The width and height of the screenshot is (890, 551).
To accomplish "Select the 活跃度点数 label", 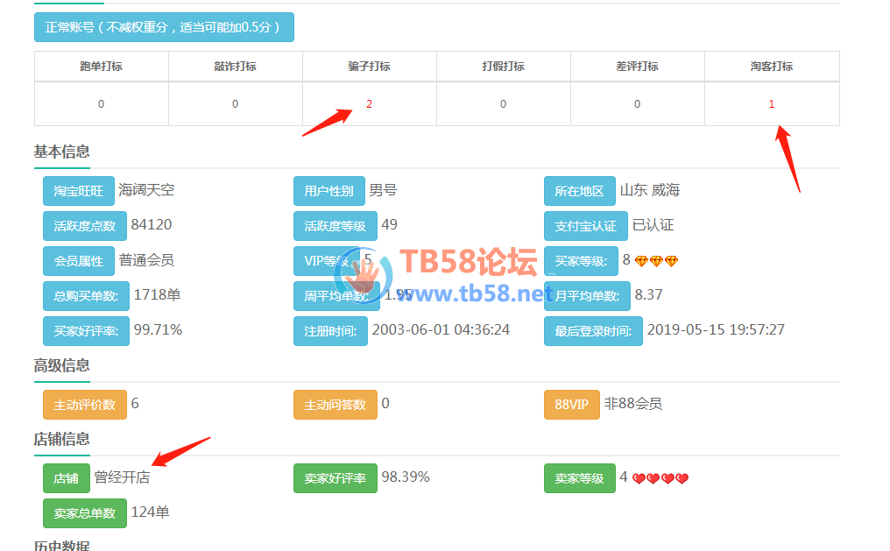I will [x=85, y=226].
